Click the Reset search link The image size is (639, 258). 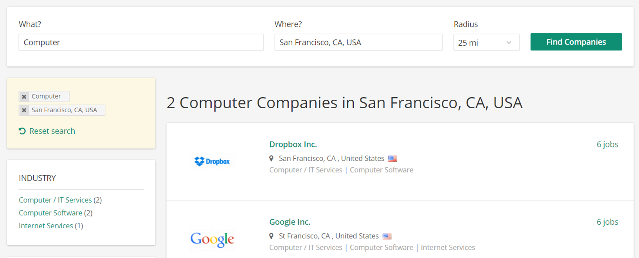coord(52,131)
